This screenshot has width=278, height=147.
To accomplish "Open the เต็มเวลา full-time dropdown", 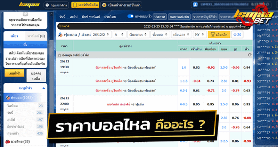I will point(181,35).
